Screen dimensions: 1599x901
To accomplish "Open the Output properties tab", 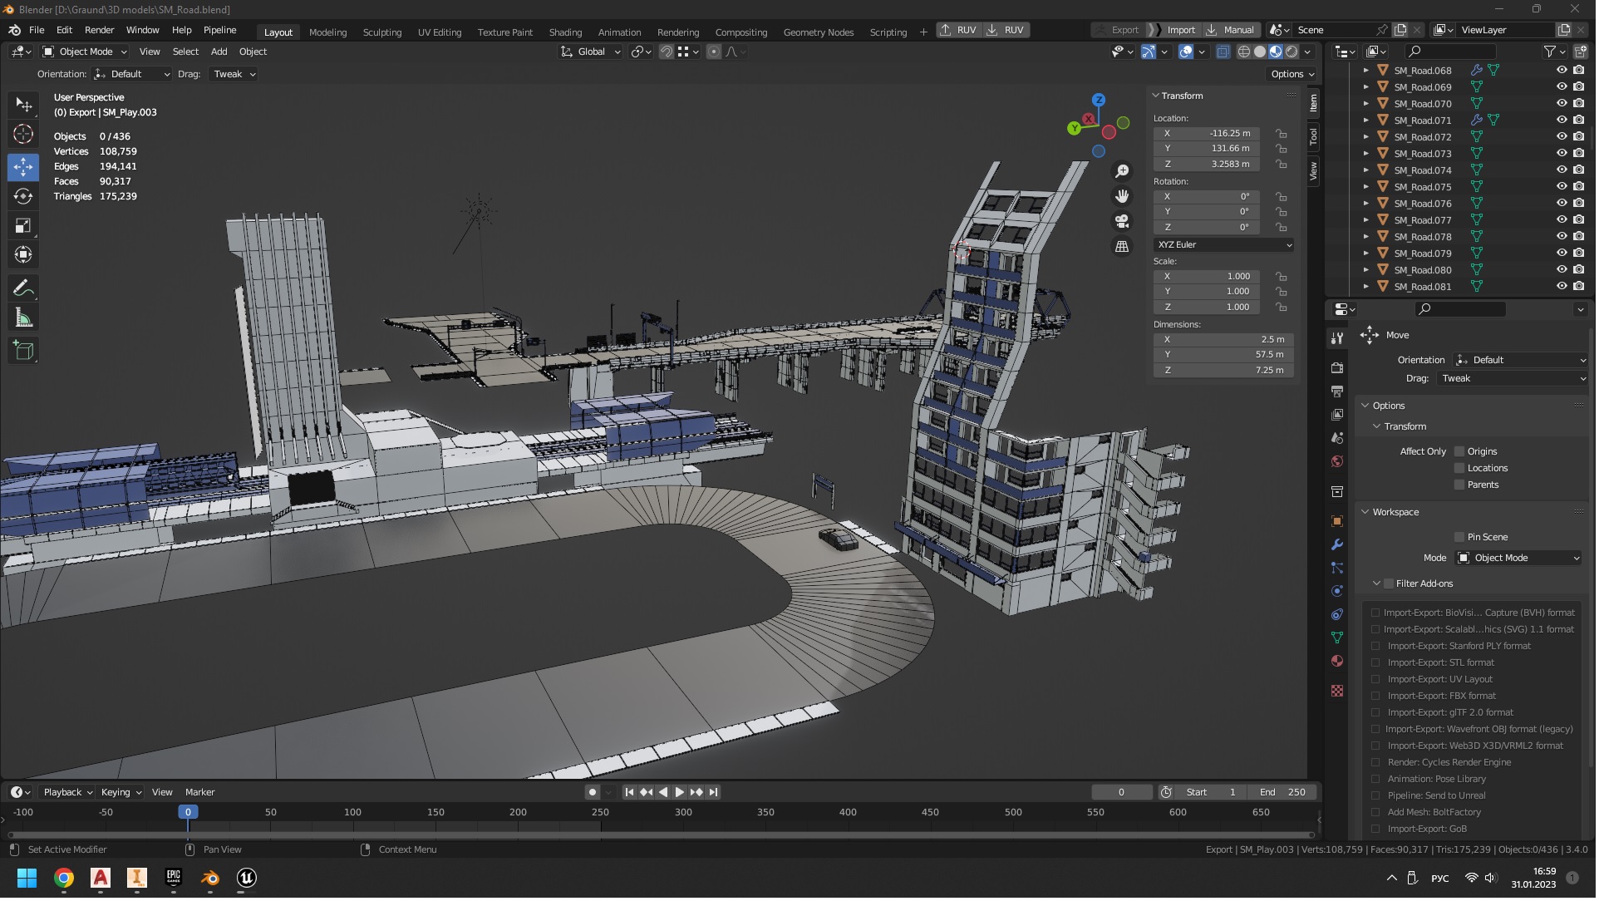I will (x=1339, y=391).
